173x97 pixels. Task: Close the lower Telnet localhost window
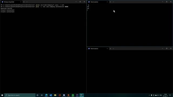tap(171, 48)
